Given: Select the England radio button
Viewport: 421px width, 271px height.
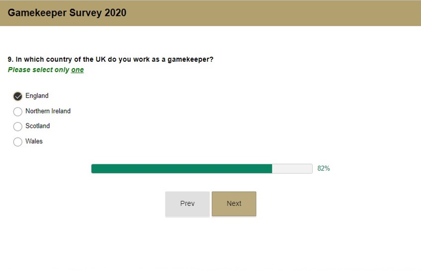Looking at the screenshot, I should pyautogui.click(x=18, y=96).
